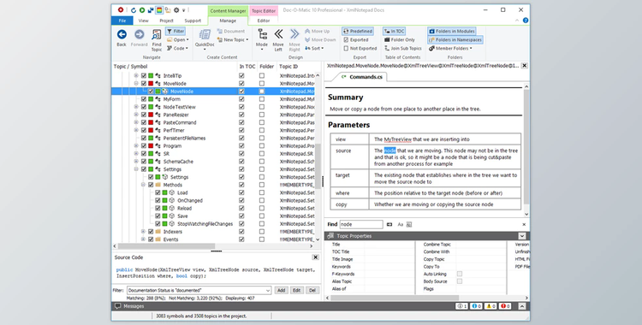Image resolution: width=642 pixels, height=325 pixels.
Task: Toggle the tree checkbox beside SchemaCache
Action: (x=144, y=162)
